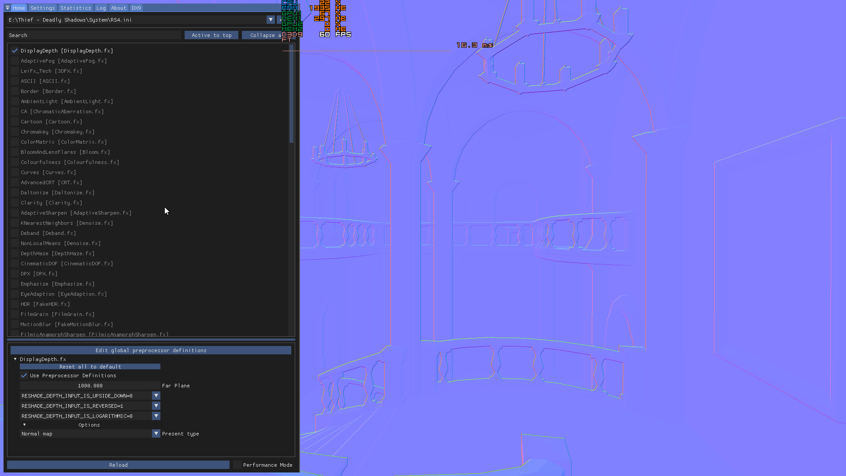
Task: Open the DX9 tab
Action: coord(136,8)
